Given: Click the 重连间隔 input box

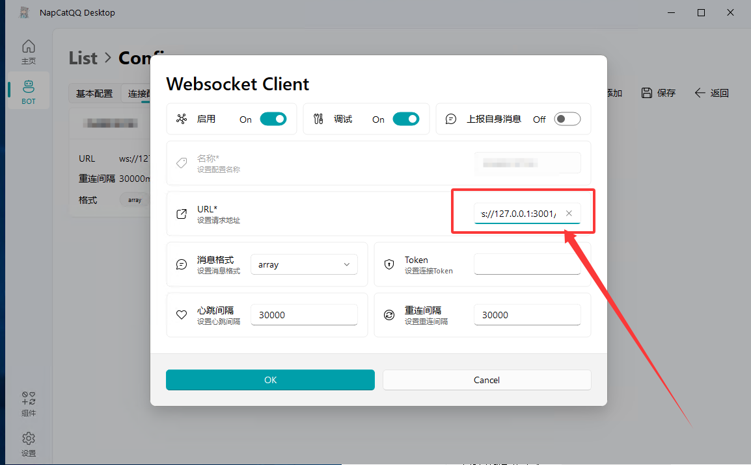Looking at the screenshot, I should [526, 315].
